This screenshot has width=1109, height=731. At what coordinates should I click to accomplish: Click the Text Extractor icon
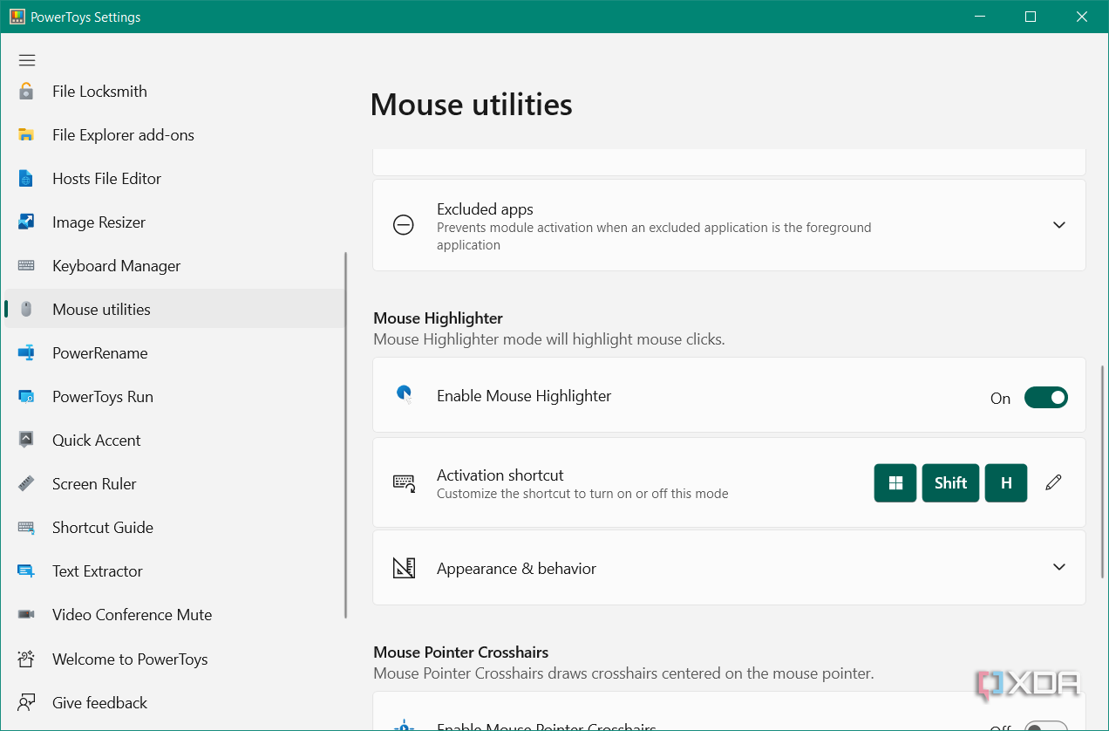point(26,571)
